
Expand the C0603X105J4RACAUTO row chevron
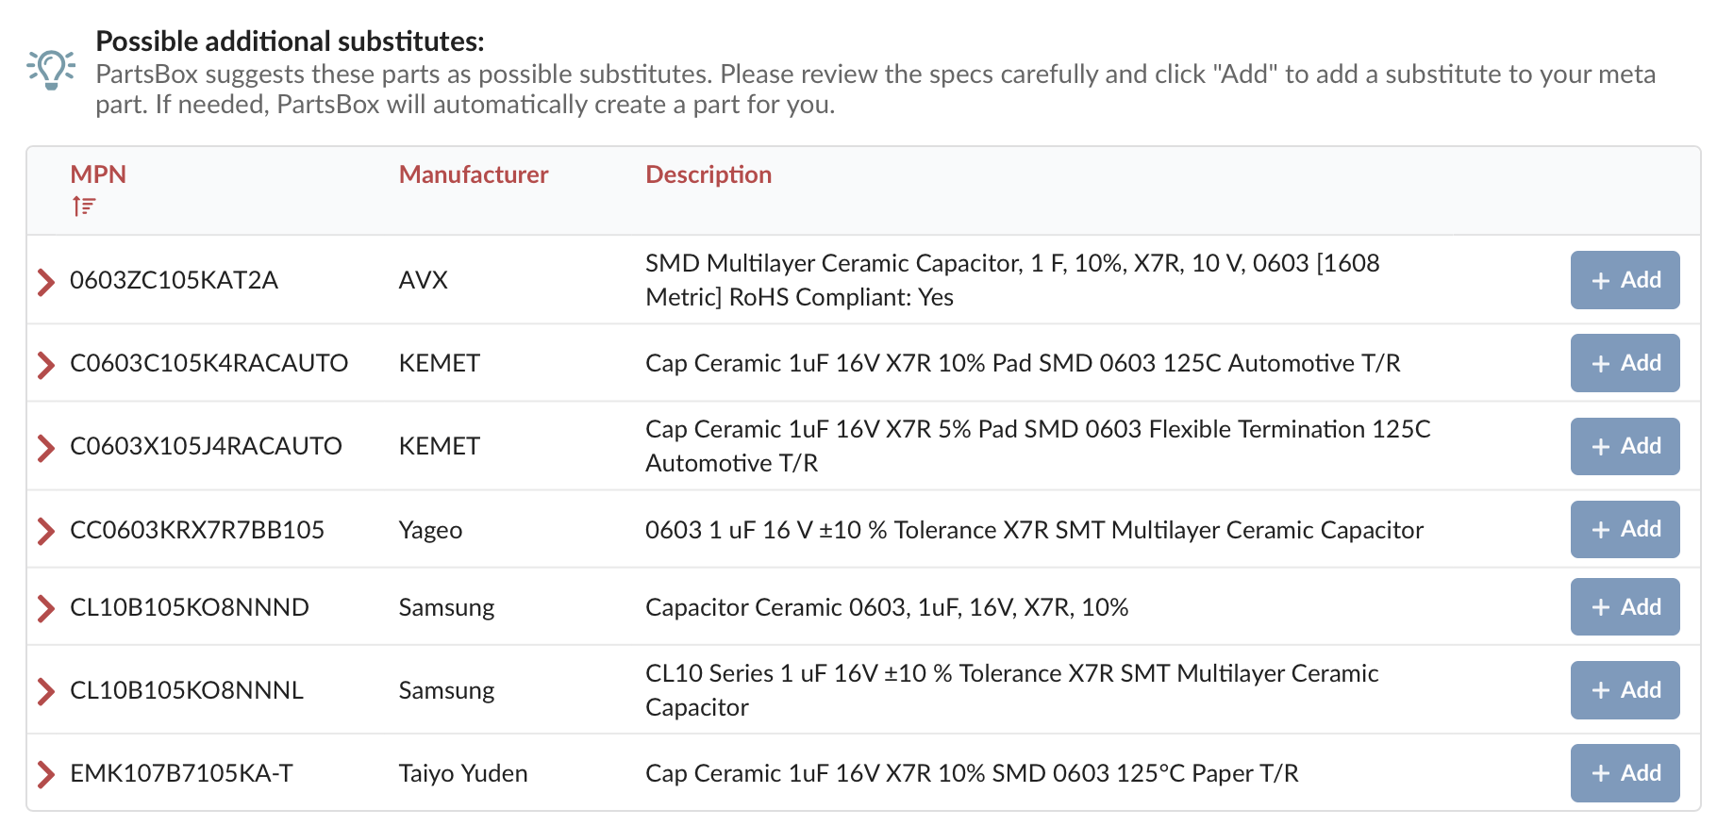[45, 447]
